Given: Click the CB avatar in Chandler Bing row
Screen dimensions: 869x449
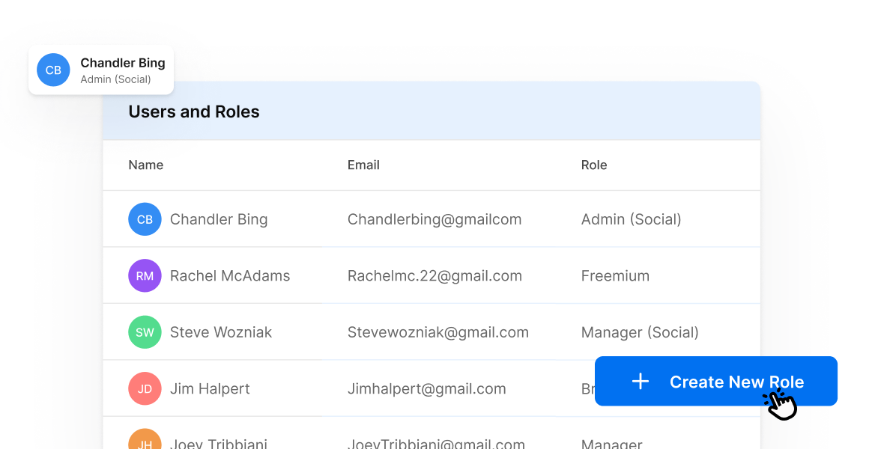Looking at the screenshot, I should [x=145, y=219].
